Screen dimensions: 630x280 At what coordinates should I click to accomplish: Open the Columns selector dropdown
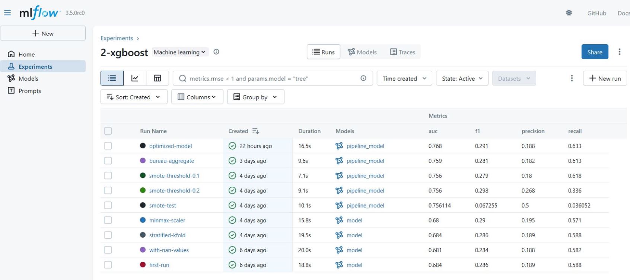pyautogui.click(x=197, y=97)
